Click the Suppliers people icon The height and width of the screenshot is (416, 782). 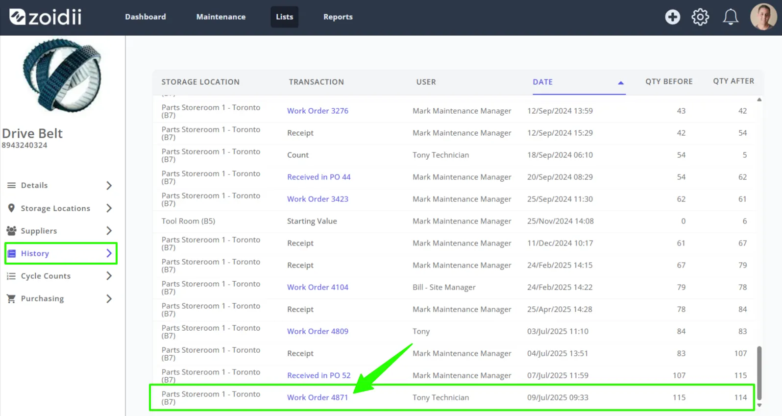(11, 231)
